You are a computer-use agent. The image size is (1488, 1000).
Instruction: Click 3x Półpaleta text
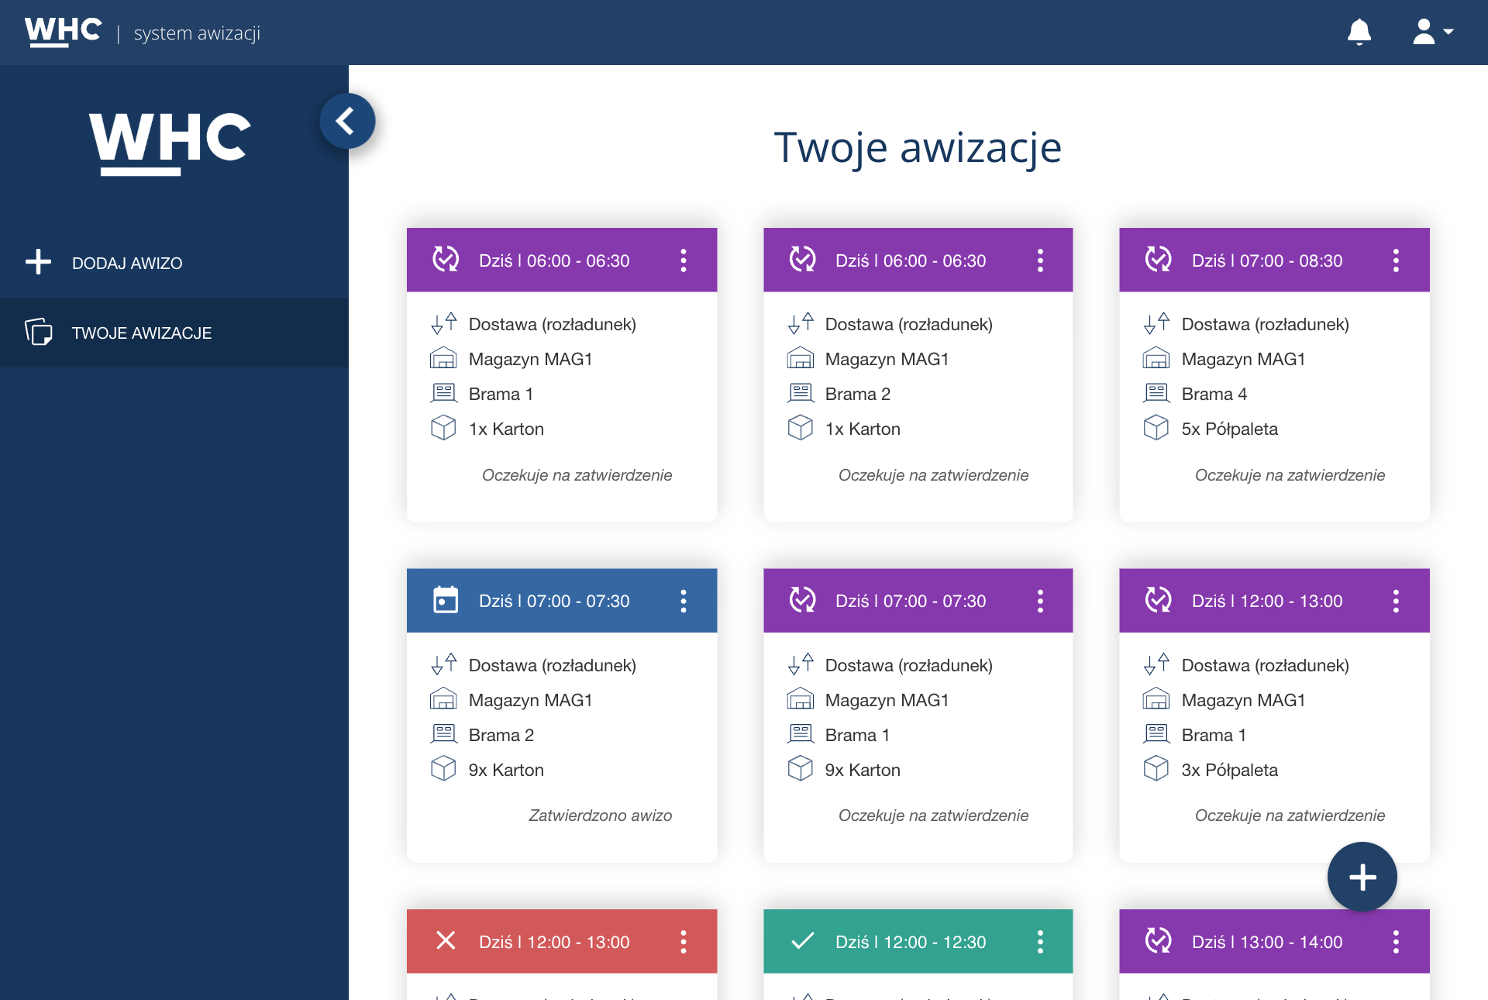coord(1229,770)
